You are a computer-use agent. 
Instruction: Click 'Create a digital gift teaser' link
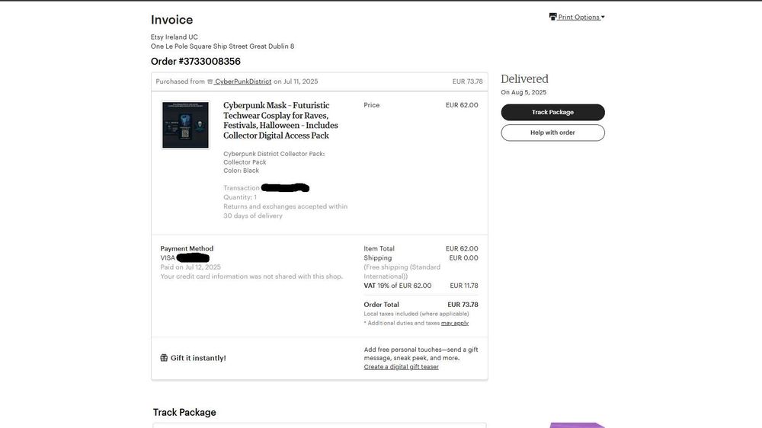pos(401,367)
